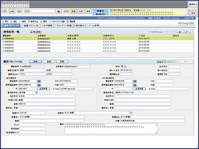This screenshot has height=149, width=199.
Task: Switch to the 応対履歴 tab
Action: pos(46,26)
